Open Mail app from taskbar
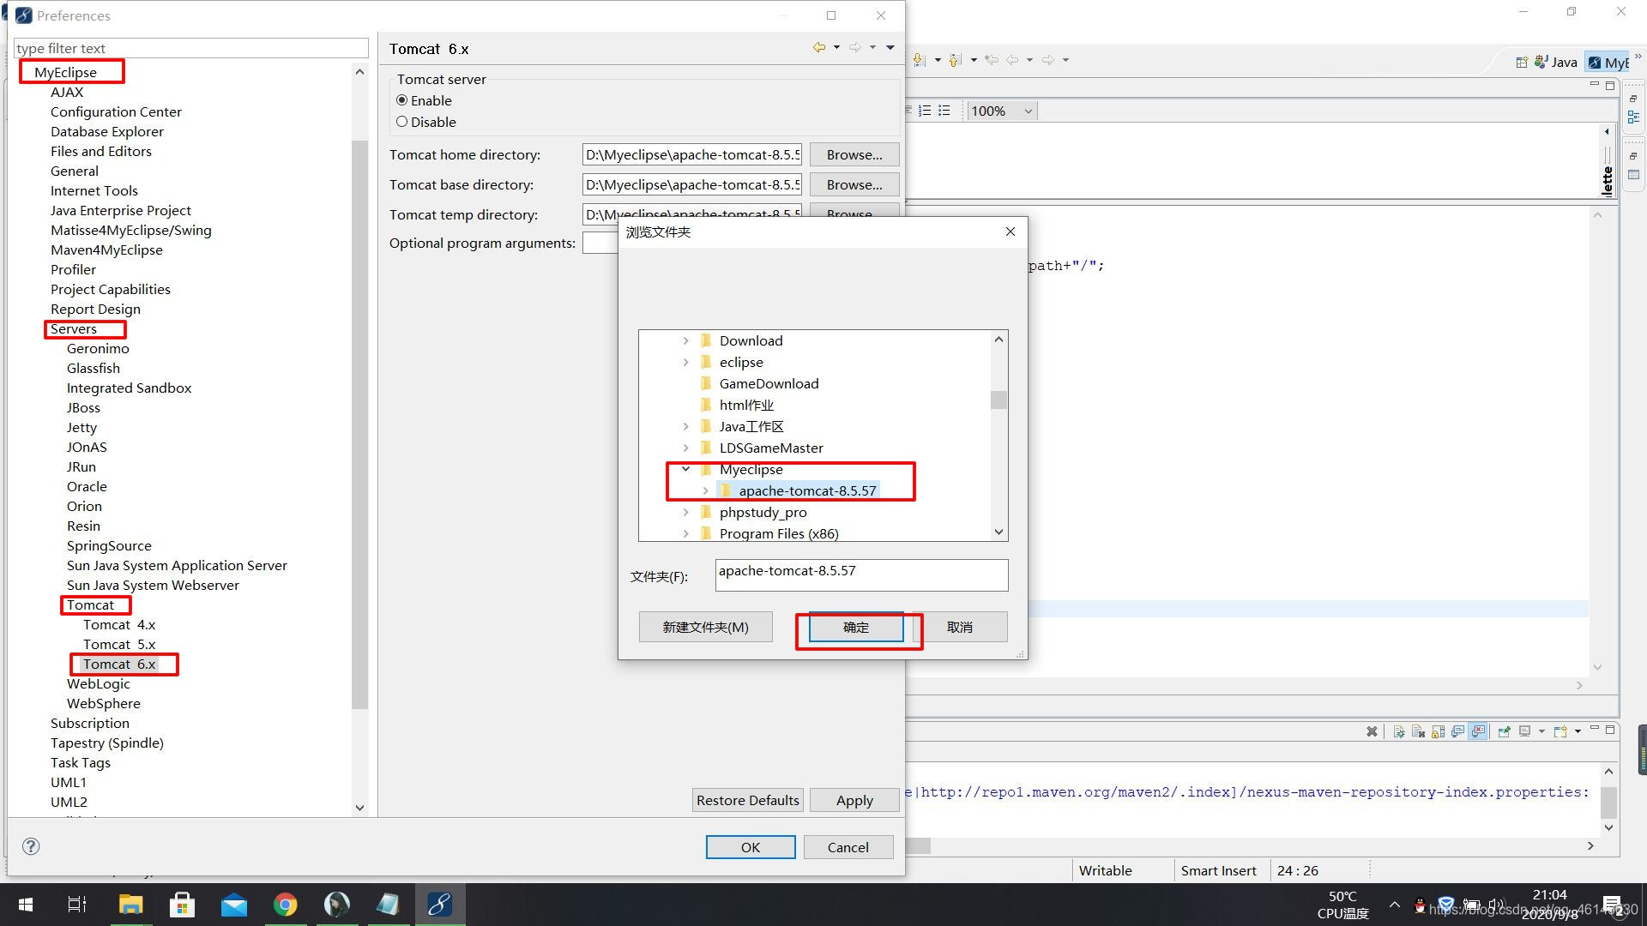The width and height of the screenshot is (1647, 926). point(233,905)
